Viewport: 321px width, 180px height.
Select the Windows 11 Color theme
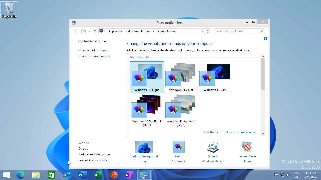(181, 77)
